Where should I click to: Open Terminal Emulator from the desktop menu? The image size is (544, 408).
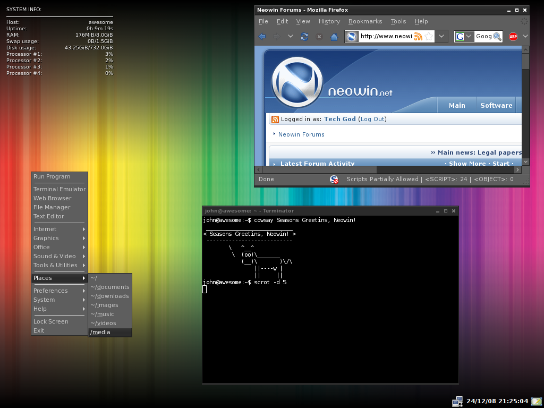point(59,189)
